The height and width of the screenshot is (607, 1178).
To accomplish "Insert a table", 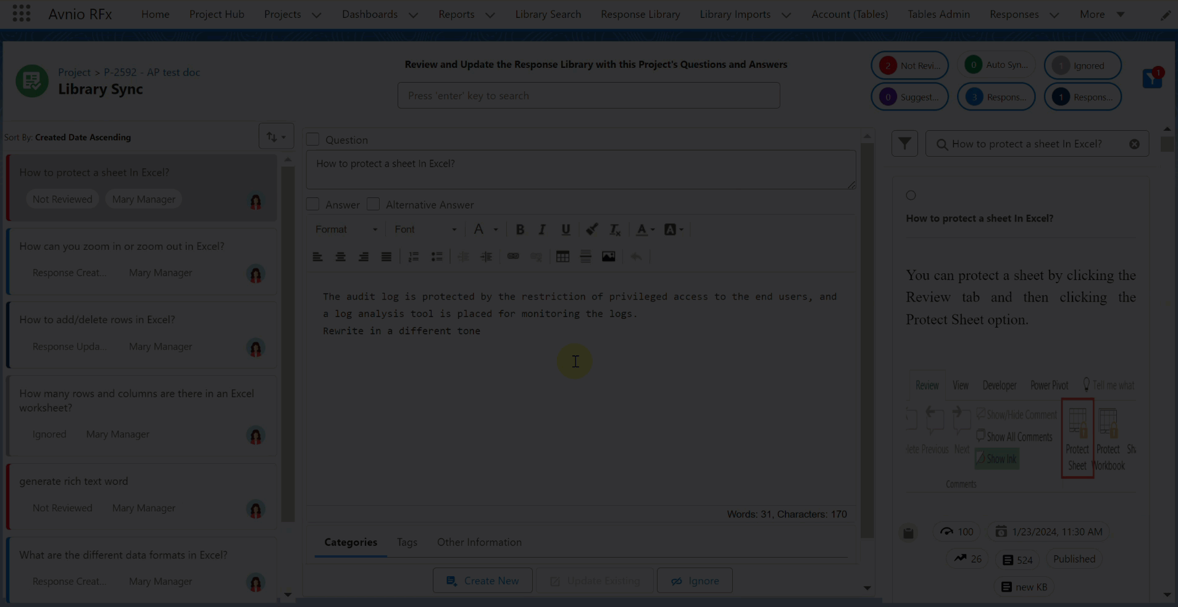I will click(x=562, y=257).
